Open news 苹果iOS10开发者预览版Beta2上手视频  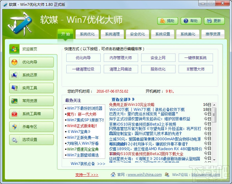pyautogui.click(x=142, y=124)
